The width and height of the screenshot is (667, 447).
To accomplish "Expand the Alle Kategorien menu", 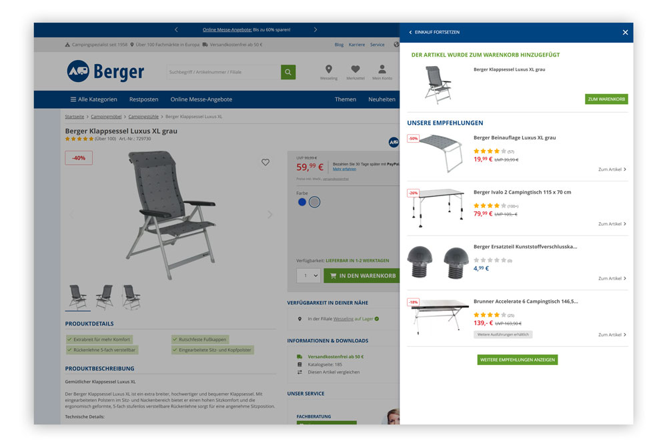I will point(93,99).
